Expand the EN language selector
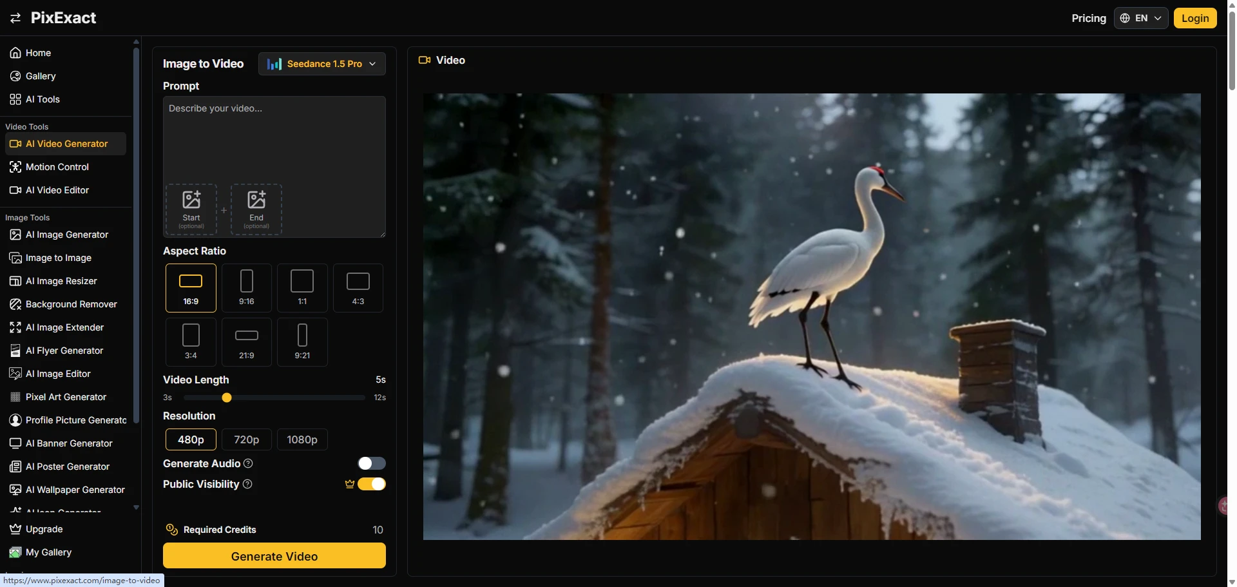This screenshot has width=1237, height=587. 1140,18
